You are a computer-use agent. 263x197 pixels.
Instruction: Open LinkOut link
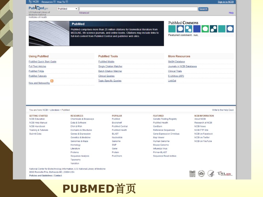[172, 80]
